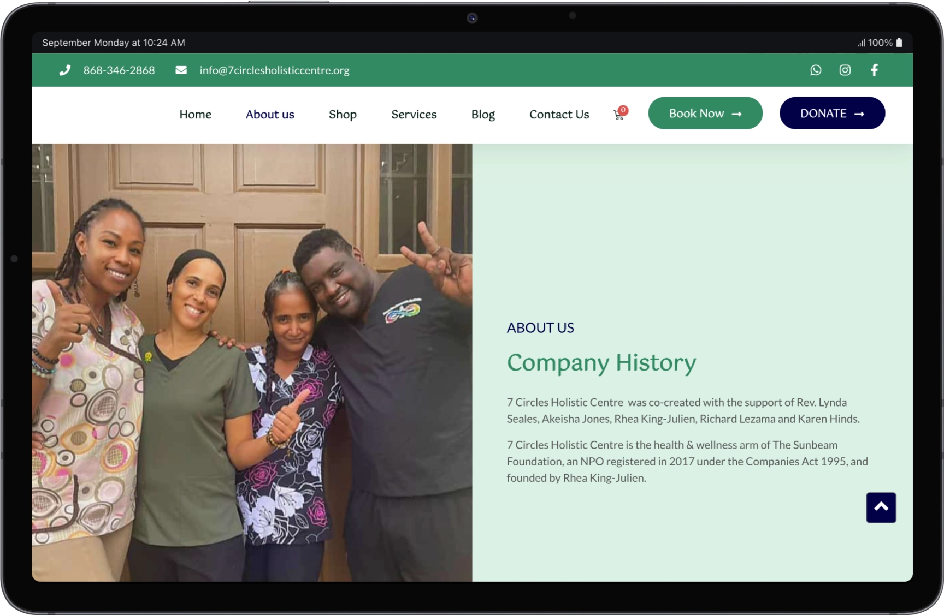
Task: Click the scroll-to-top arrow button
Action: coord(881,507)
